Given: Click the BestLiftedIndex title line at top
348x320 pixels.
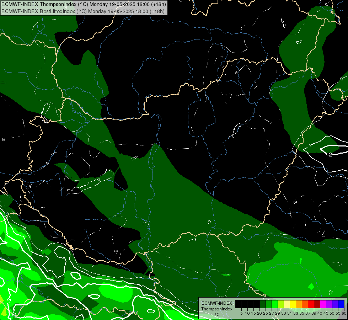Looking at the screenshot, I should coord(83,11).
